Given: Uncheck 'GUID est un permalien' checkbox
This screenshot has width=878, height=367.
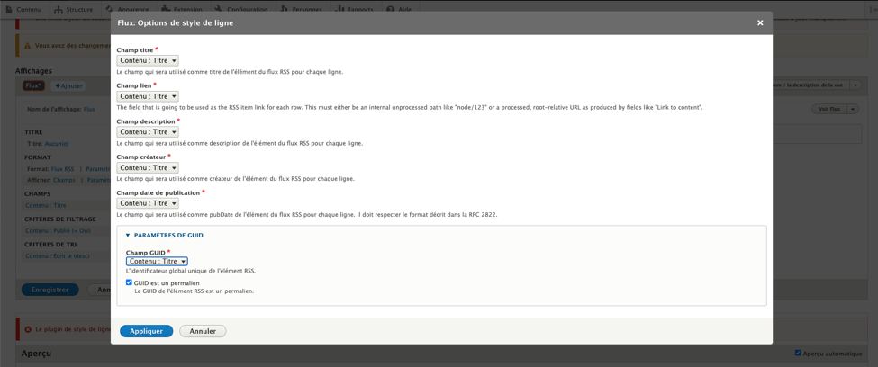Looking at the screenshot, I should point(129,282).
